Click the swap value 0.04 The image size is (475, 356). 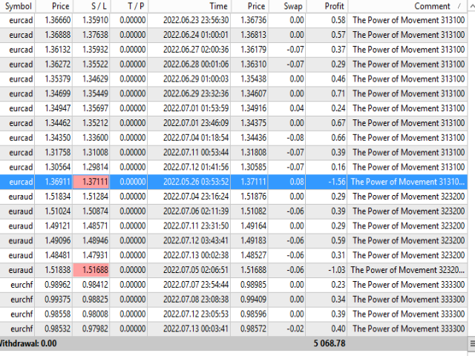pos(297,108)
